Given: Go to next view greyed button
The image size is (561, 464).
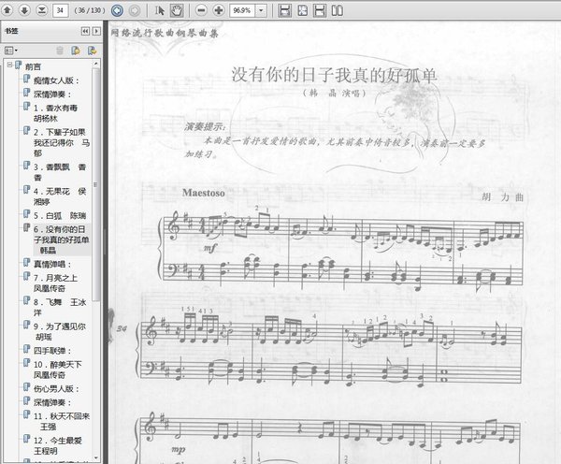Looking at the screenshot, I should click(135, 10).
